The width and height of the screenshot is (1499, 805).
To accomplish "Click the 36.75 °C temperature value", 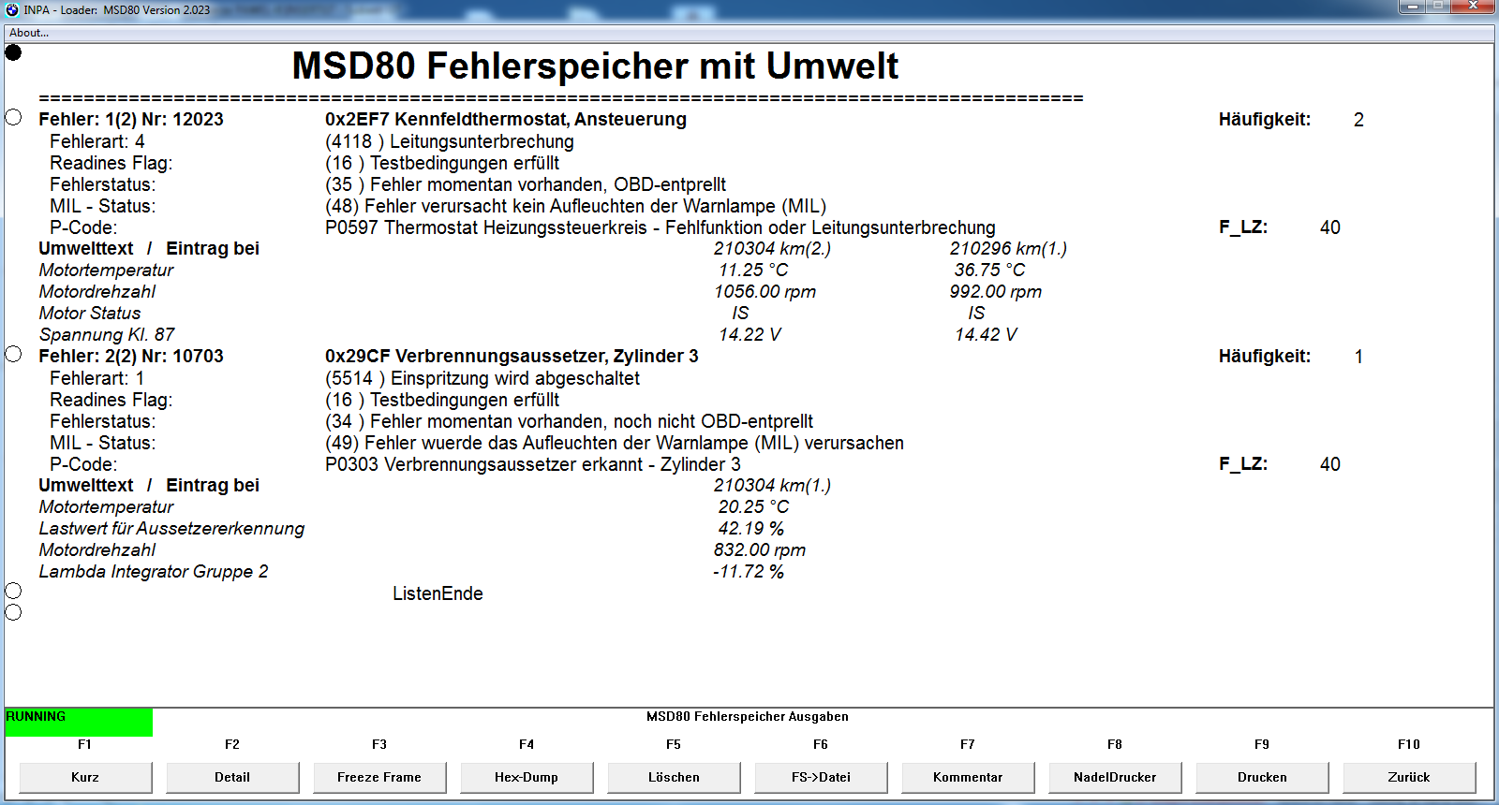I will coord(989,270).
